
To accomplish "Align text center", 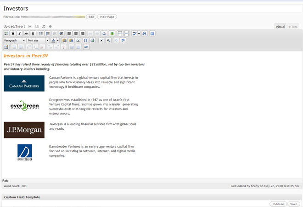I will tap(76, 34).
